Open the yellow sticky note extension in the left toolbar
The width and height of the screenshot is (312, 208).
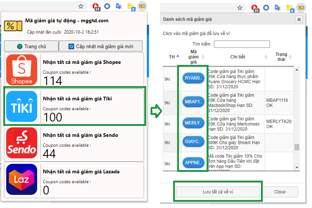point(131,7)
